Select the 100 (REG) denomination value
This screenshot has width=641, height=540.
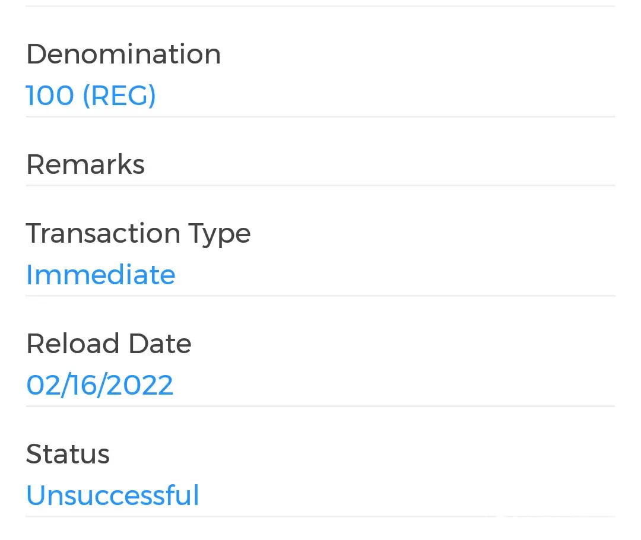point(91,96)
